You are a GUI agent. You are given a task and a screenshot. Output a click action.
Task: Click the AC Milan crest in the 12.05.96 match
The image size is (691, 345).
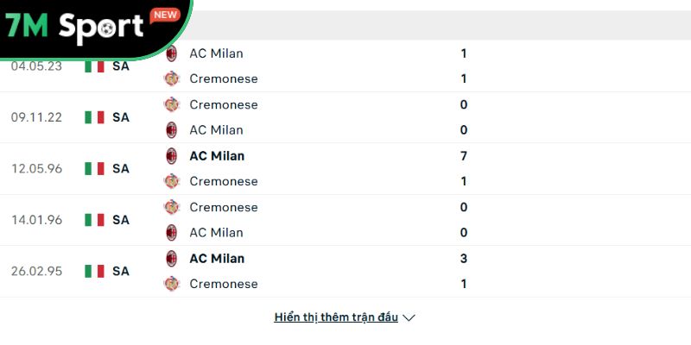pyautogui.click(x=172, y=156)
